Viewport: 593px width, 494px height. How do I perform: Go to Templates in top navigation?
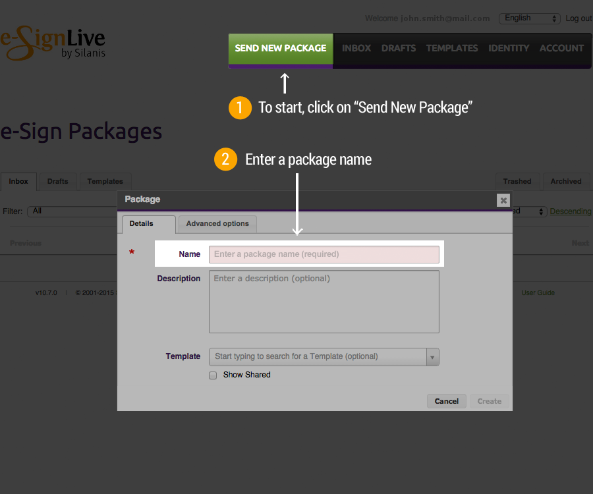[x=452, y=49]
